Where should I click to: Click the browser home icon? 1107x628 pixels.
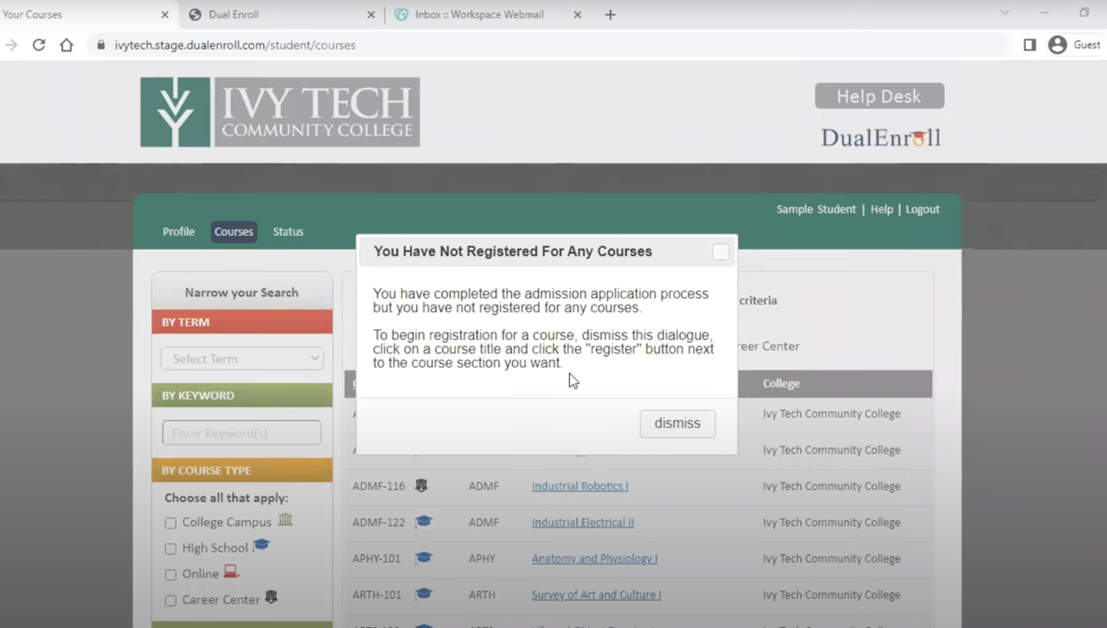(x=67, y=45)
